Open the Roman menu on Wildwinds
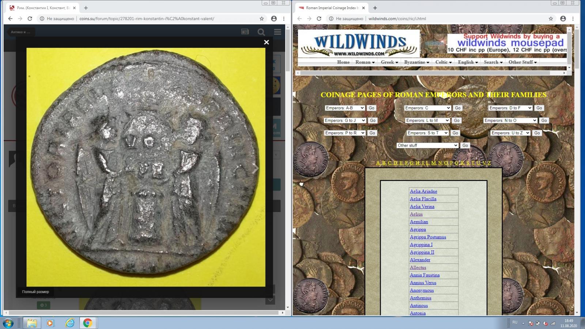 click(365, 62)
